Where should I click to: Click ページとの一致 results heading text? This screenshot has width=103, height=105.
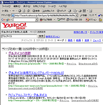pyautogui.click(x=12, y=49)
